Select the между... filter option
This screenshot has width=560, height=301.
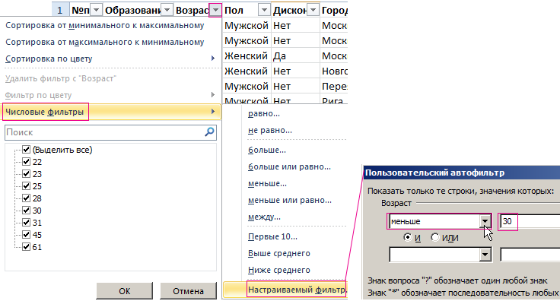[264, 217]
